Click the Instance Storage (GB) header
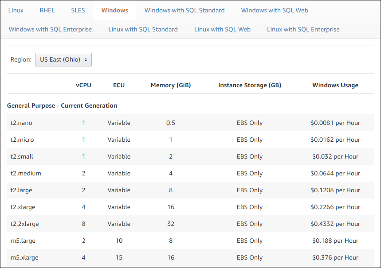 (x=249, y=85)
